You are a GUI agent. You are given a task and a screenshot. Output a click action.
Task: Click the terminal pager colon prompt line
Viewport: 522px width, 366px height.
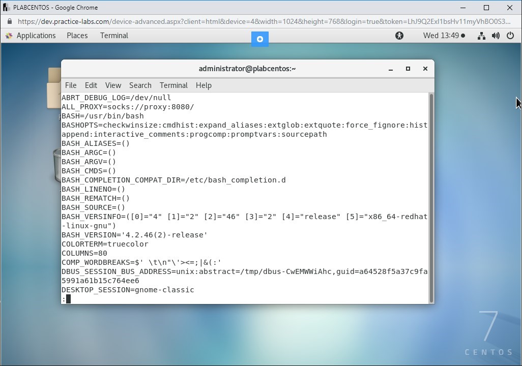(66, 299)
